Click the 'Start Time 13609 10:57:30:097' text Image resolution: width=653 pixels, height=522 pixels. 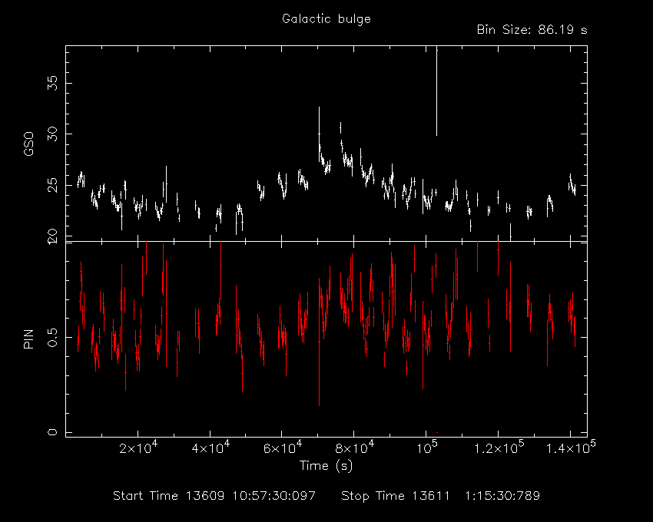click(214, 496)
